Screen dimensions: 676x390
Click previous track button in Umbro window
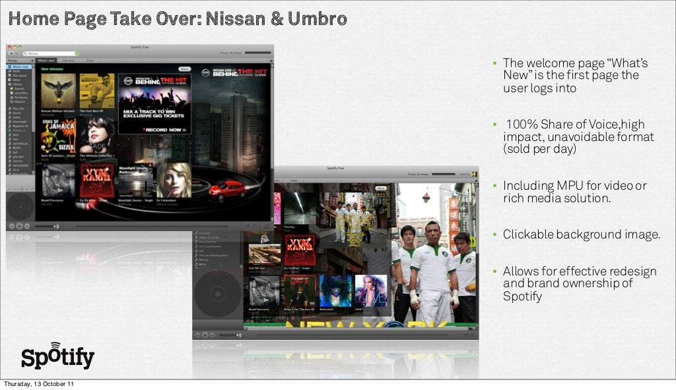point(198,335)
